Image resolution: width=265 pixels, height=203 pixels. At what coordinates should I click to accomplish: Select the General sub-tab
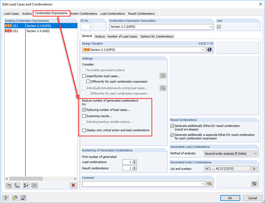[x=87, y=36]
